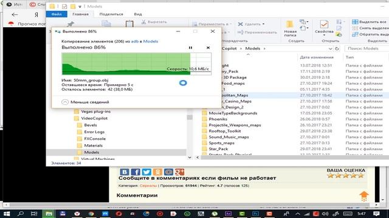Switch to the Вид ribbon tab
This screenshot has width=389, height=218.
pos(138,14)
